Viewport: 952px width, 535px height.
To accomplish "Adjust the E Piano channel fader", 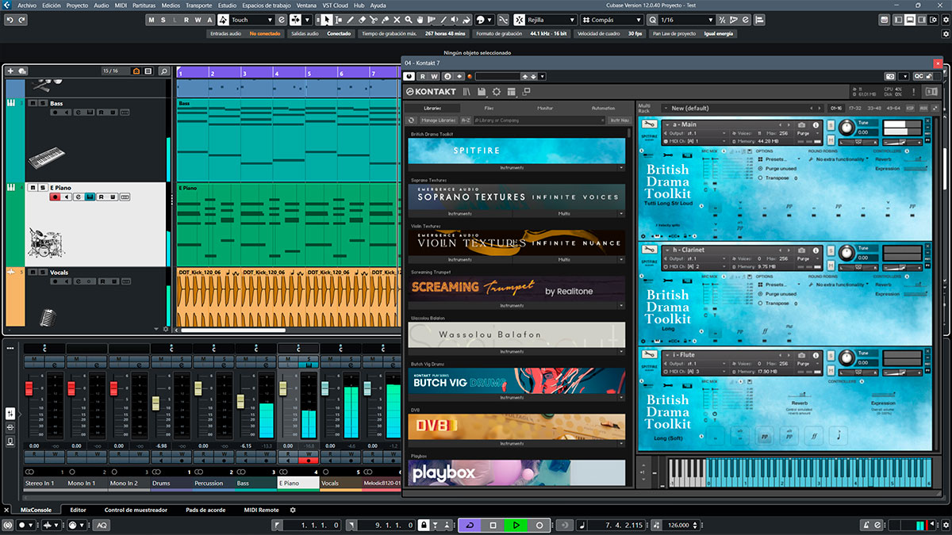I will coord(283,388).
